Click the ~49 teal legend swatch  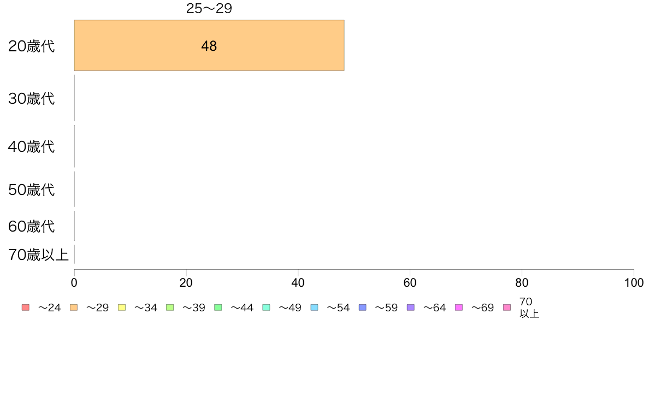point(266,308)
